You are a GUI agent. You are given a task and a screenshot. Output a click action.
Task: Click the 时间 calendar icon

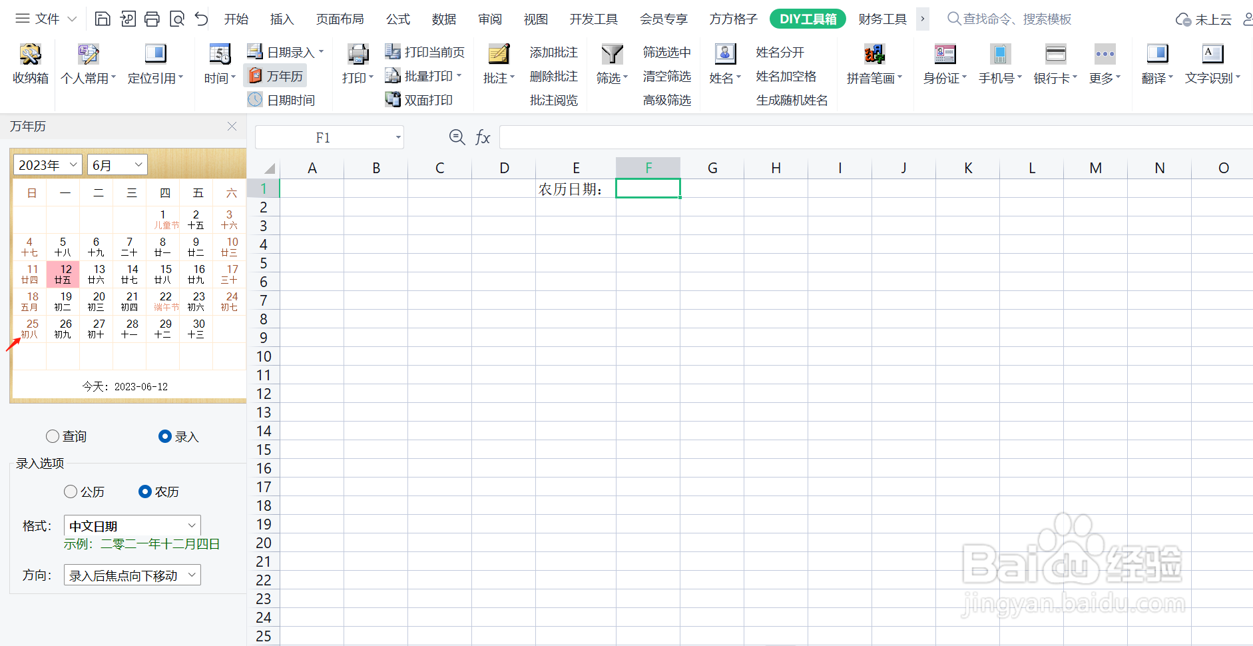[220, 54]
